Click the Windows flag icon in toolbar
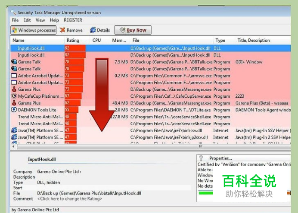Screen dimensions: 298x213 point(14,30)
